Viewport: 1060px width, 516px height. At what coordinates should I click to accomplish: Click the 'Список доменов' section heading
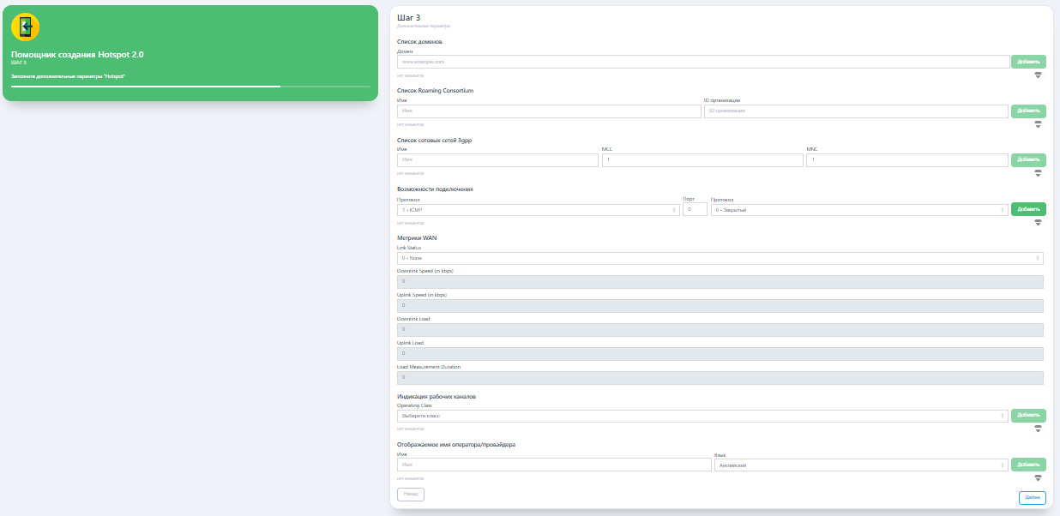click(x=420, y=41)
